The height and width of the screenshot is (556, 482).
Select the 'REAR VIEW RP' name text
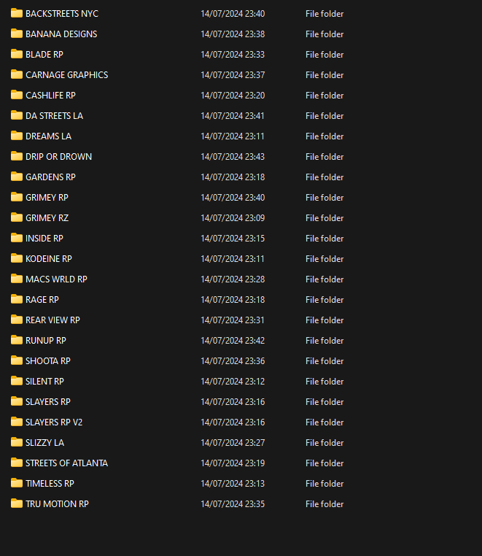pyautogui.click(x=53, y=320)
